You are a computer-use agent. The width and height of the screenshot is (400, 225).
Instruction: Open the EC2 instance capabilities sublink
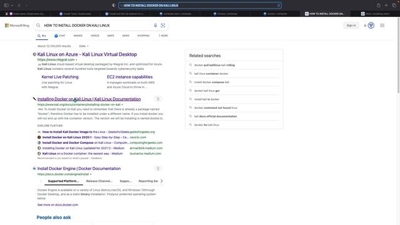(x=129, y=77)
